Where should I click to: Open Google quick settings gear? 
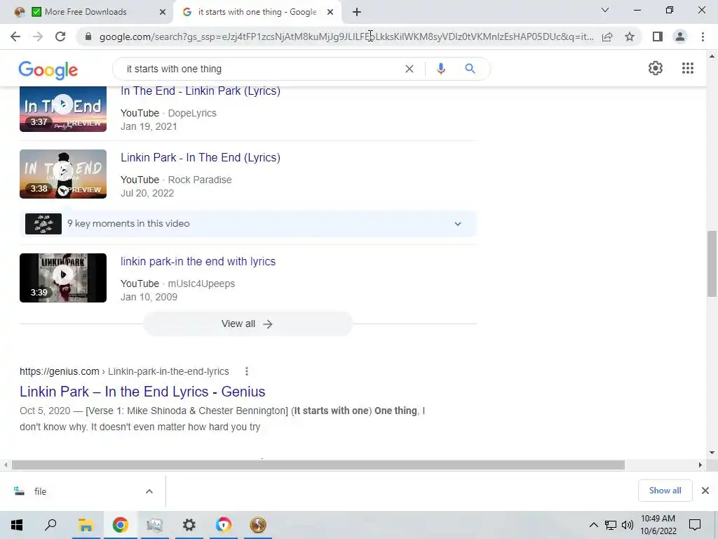click(x=656, y=68)
